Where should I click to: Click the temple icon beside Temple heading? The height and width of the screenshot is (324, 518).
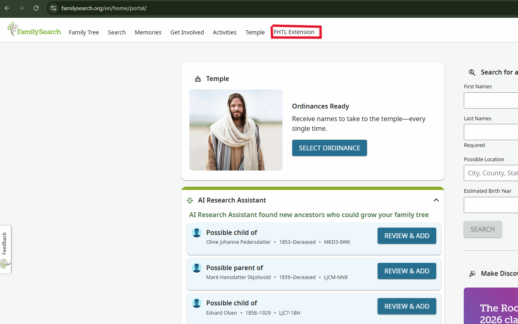198,79
